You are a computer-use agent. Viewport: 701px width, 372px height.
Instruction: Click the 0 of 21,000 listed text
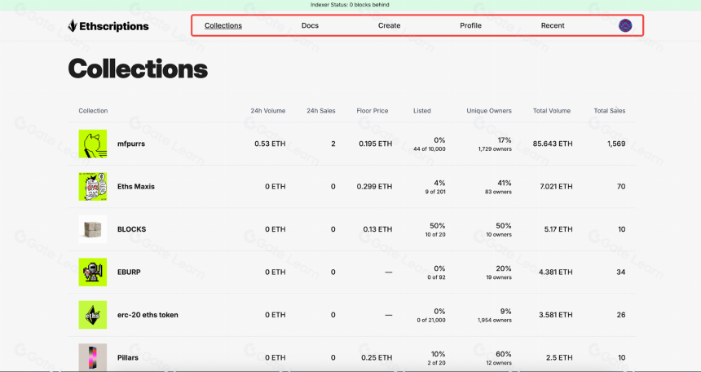pyautogui.click(x=431, y=320)
